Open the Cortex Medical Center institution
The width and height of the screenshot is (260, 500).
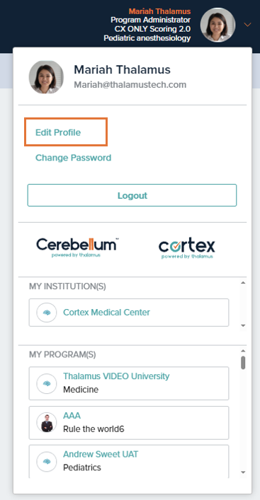click(x=129, y=313)
